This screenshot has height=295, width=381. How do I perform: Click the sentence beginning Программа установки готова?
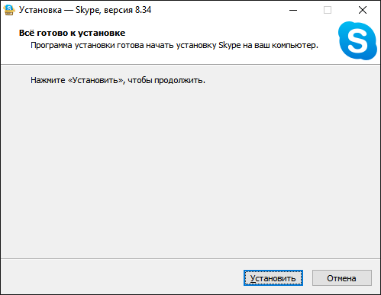coord(174,46)
